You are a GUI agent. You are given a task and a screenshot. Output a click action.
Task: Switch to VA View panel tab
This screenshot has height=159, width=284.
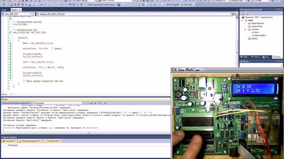point(256,57)
